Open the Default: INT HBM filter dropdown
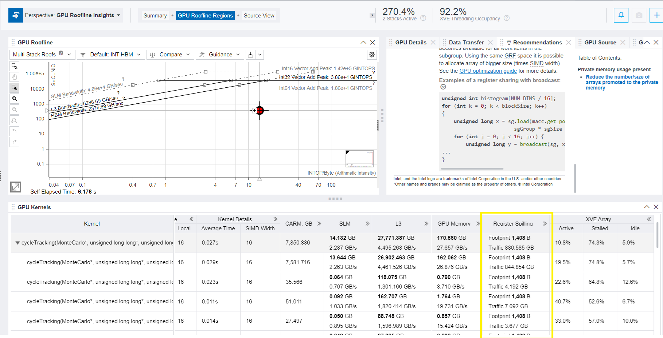Image resolution: width=663 pixels, height=338 pixels. coord(111,55)
